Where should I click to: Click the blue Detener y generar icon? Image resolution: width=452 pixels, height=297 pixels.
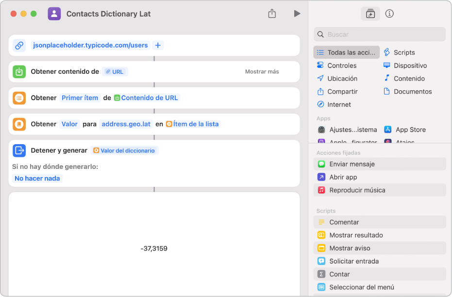(19, 150)
